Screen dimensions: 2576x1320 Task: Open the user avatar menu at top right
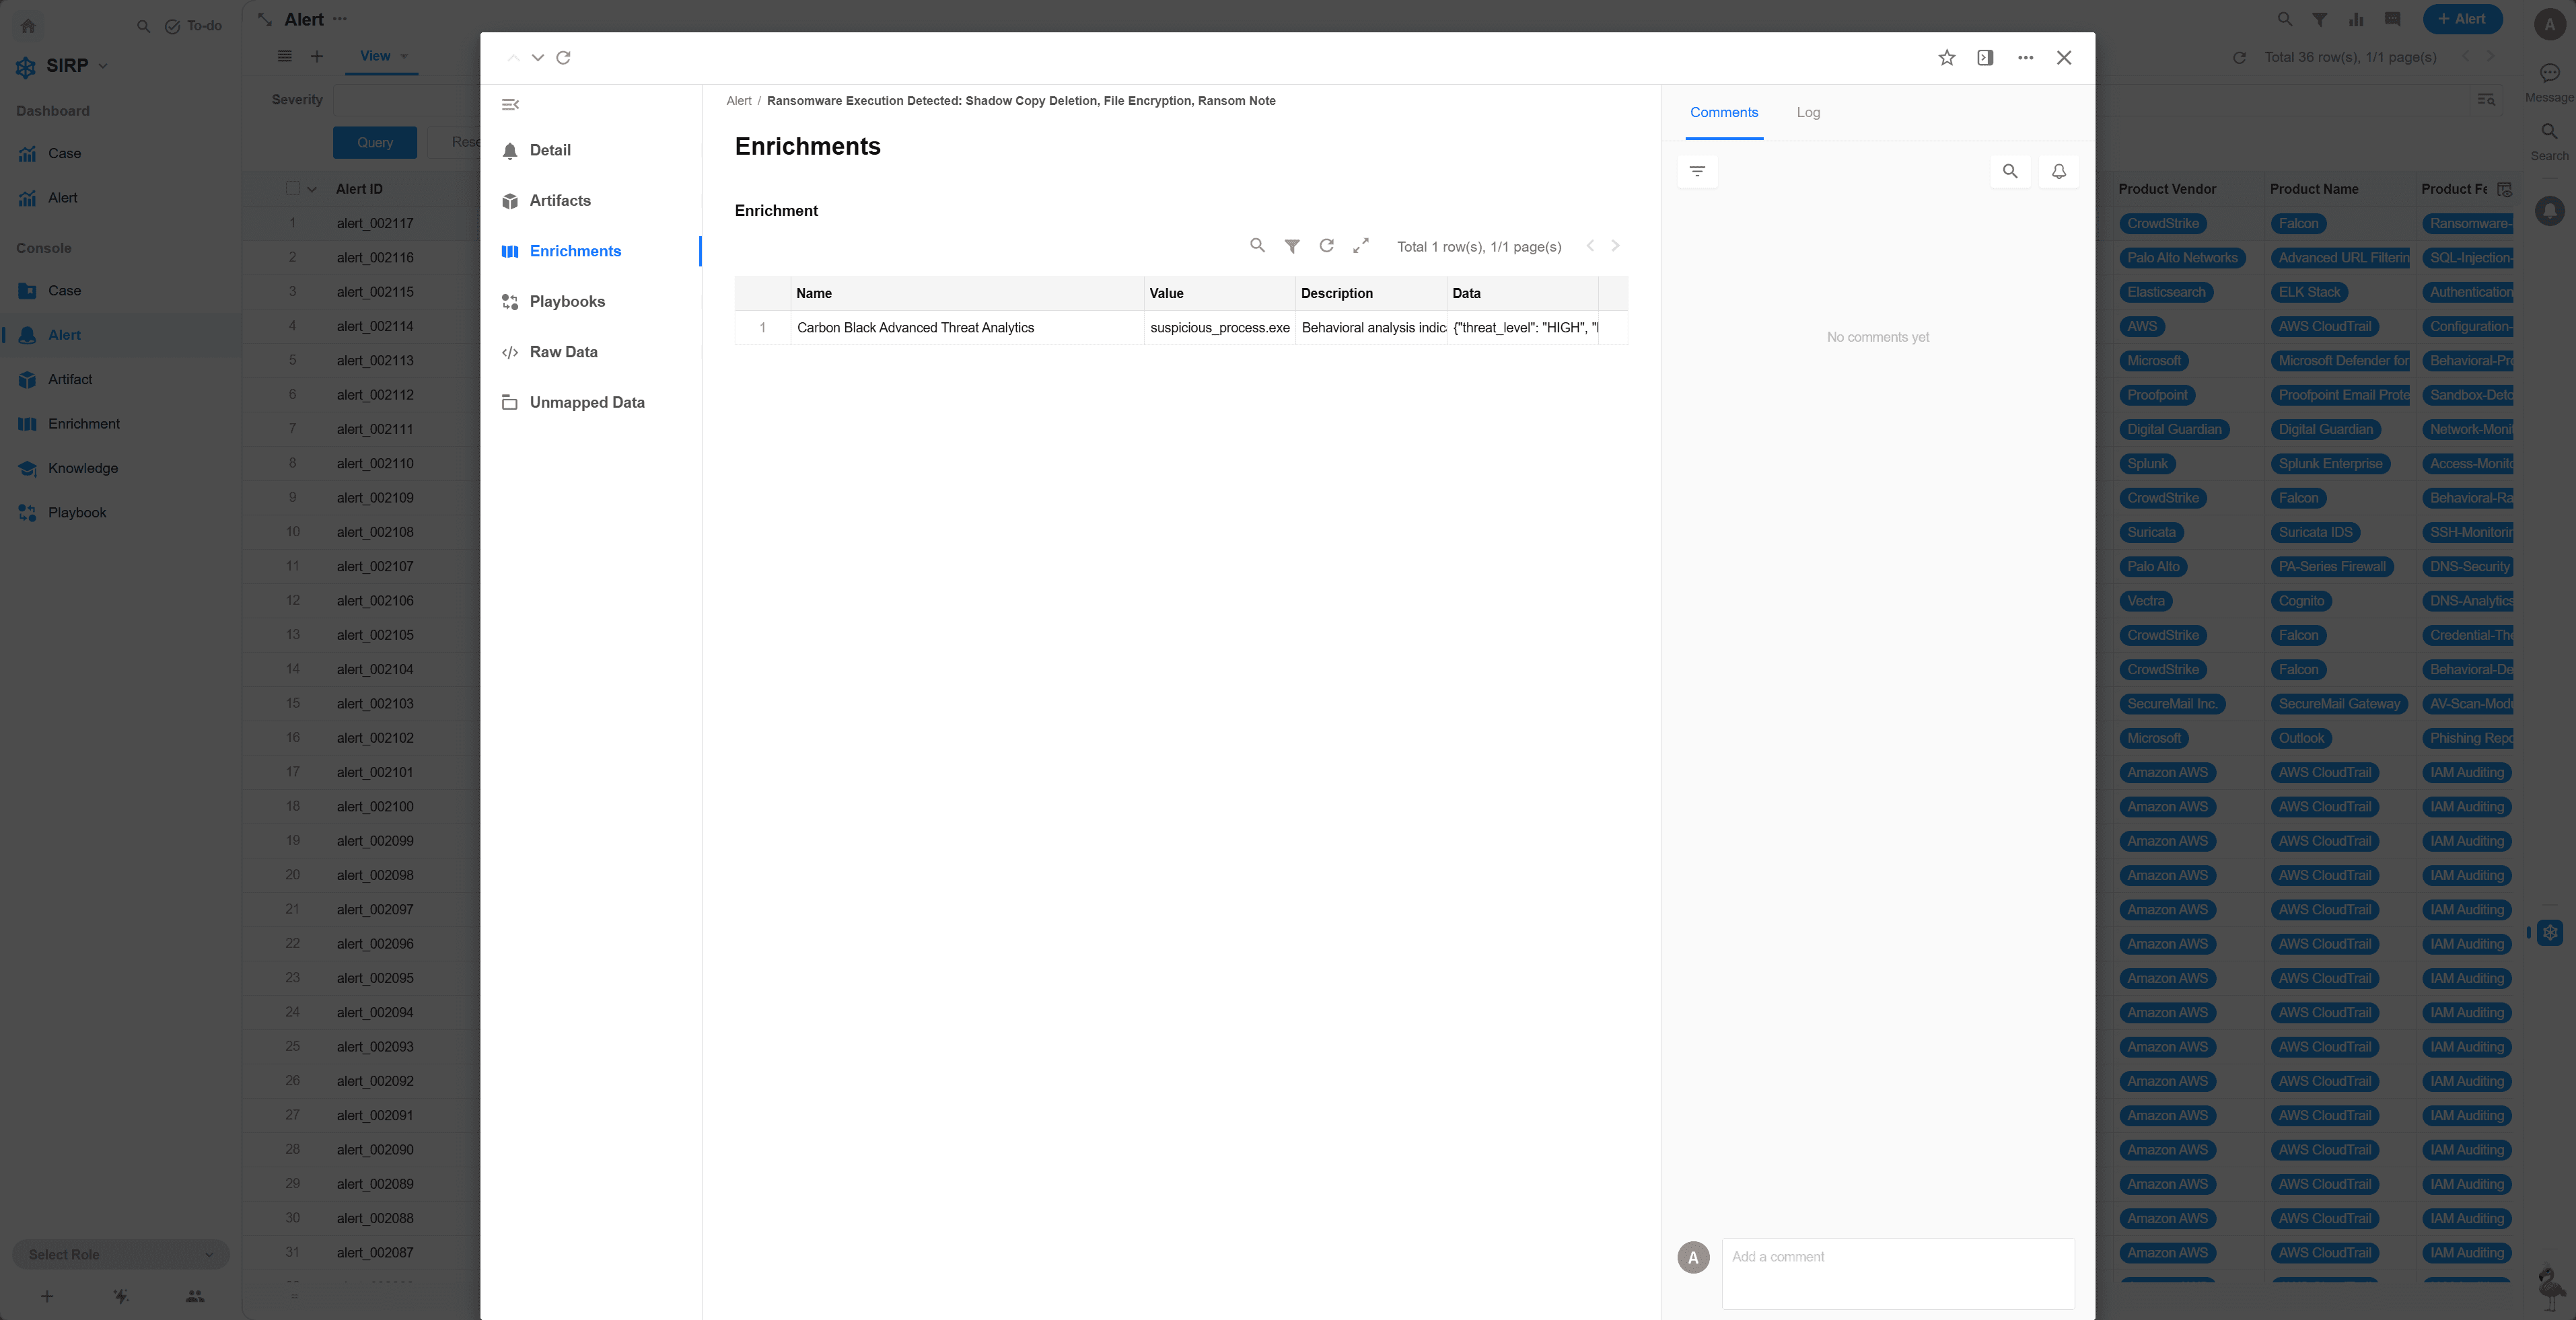2550,25
